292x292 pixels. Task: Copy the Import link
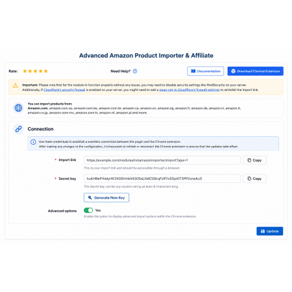(x=254, y=160)
